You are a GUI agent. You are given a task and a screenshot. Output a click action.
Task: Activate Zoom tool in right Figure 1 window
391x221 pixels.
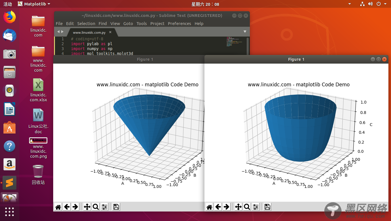[x=247, y=207]
